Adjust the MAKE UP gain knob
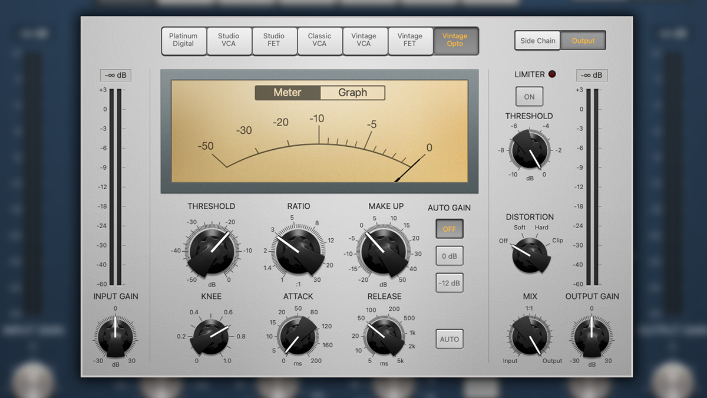The height and width of the screenshot is (398, 707). (x=384, y=250)
